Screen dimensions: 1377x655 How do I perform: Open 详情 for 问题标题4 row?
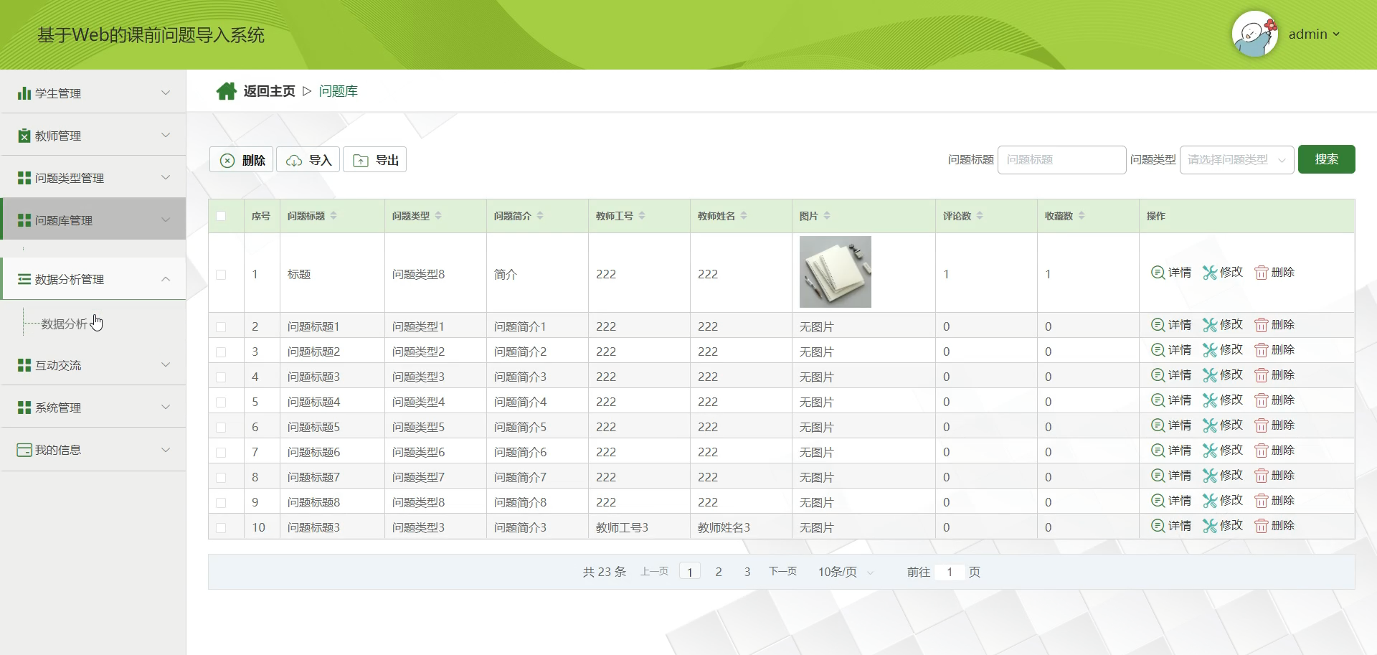(1171, 400)
